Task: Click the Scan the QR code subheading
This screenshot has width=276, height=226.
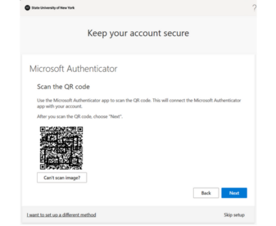Action: (x=63, y=87)
